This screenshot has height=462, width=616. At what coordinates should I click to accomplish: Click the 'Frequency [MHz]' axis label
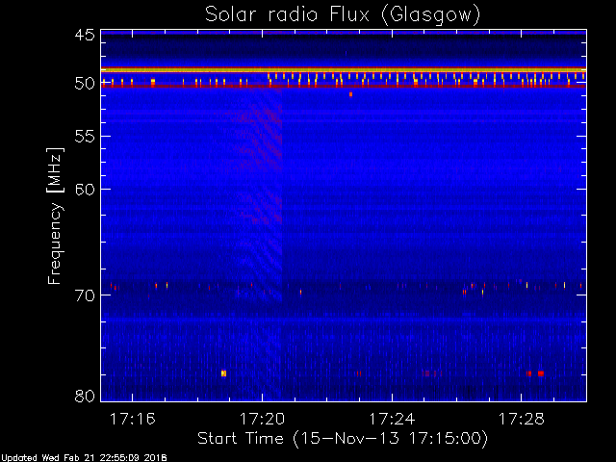tap(55, 216)
